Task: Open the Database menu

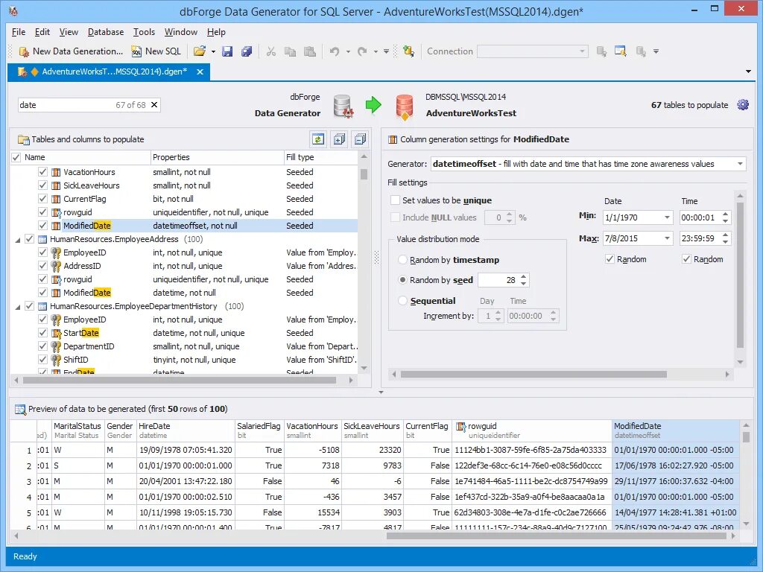Action: pos(106,32)
